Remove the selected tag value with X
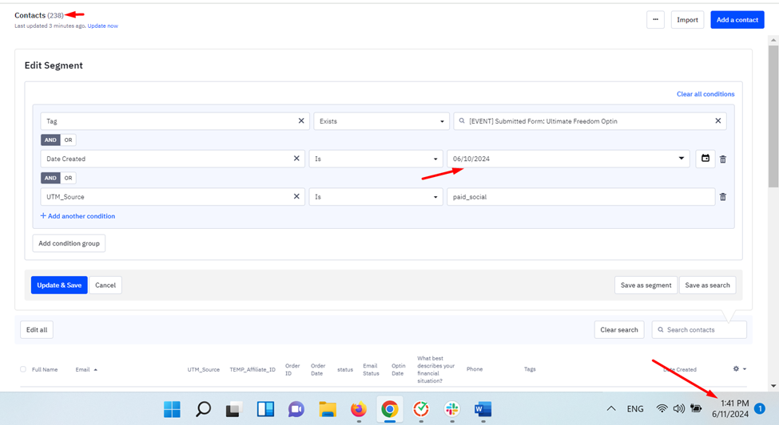779x425 pixels. click(718, 121)
